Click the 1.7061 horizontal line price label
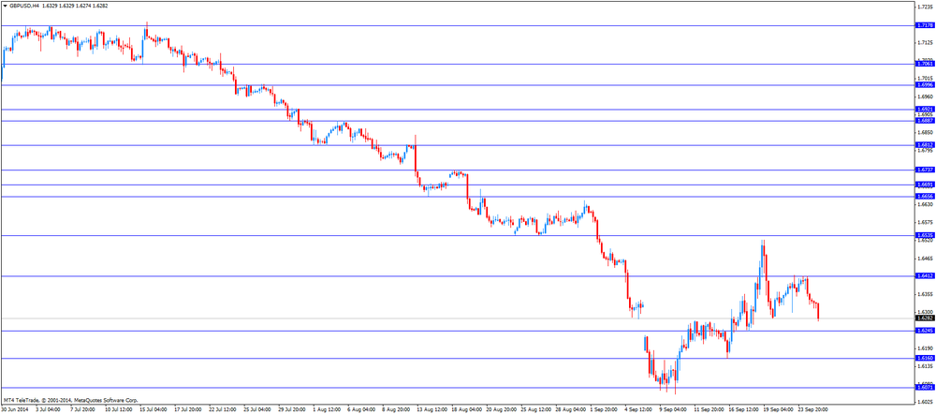This screenshot has width=936, height=414. point(925,64)
